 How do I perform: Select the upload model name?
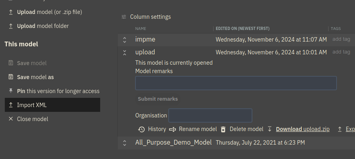click(x=145, y=52)
